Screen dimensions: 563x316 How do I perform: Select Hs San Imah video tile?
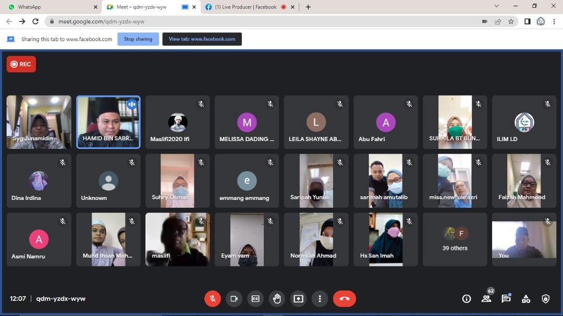tap(386, 239)
